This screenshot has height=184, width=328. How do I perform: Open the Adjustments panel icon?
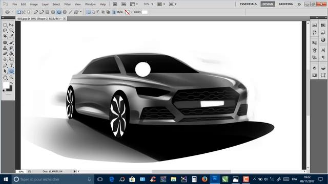(x=314, y=68)
